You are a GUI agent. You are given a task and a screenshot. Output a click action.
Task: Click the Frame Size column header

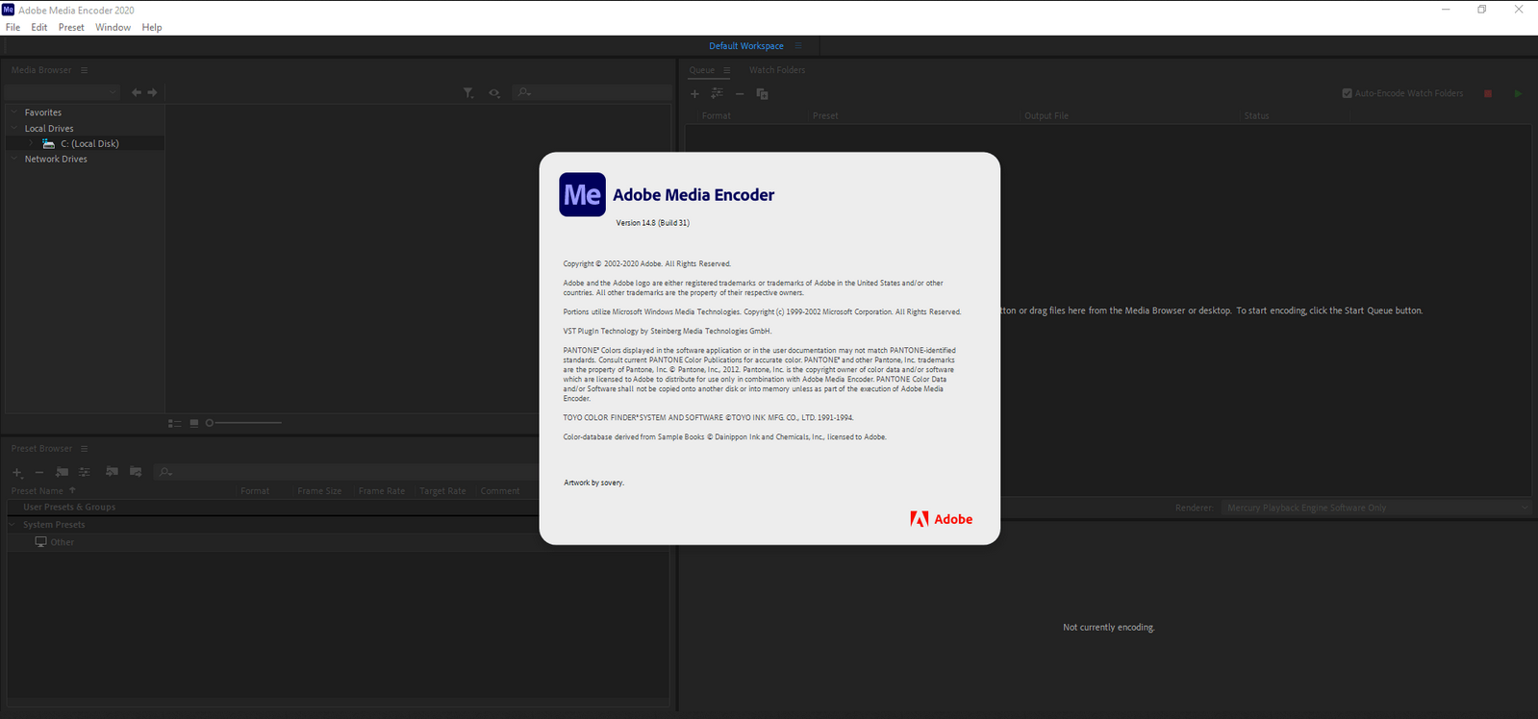point(319,490)
